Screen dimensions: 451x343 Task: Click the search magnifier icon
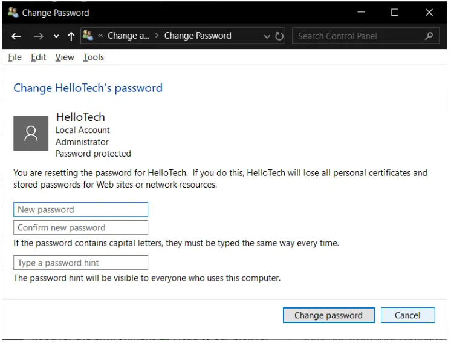(x=429, y=36)
